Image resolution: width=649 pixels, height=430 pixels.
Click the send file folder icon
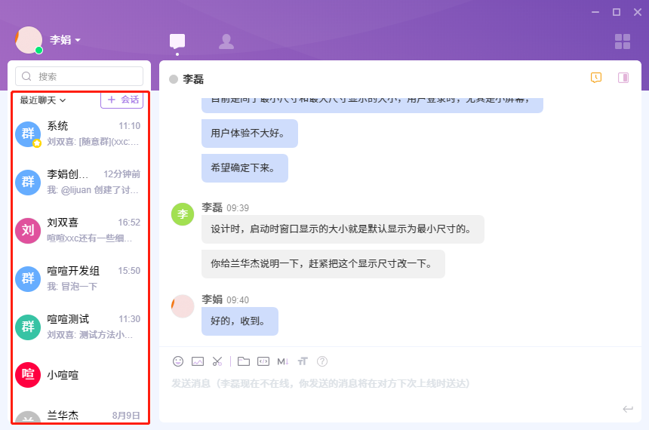coord(244,361)
